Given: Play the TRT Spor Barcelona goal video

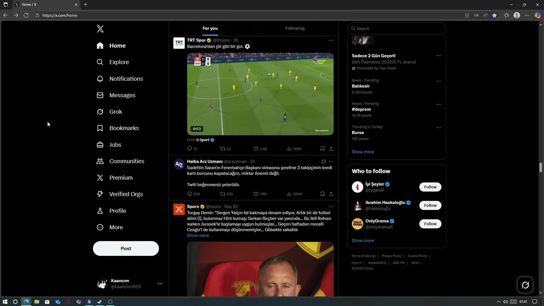Looking at the screenshot, I should [x=260, y=94].
